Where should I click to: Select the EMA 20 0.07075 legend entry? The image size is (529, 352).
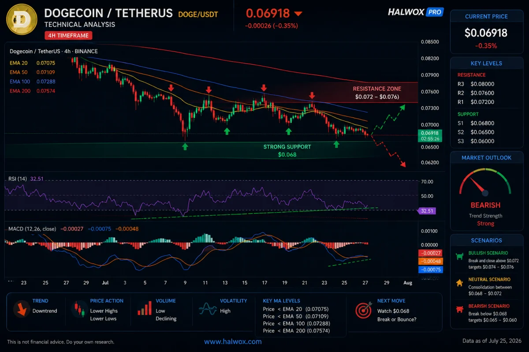tap(32, 63)
